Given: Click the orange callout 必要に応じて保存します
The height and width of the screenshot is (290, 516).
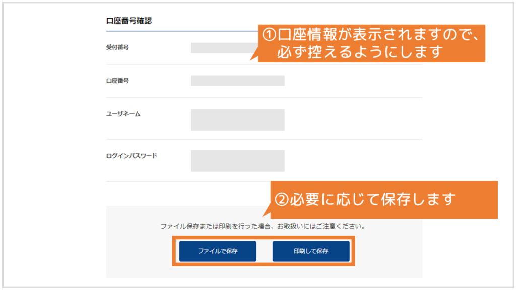Looking at the screenshot, I should tap(383, 199).
